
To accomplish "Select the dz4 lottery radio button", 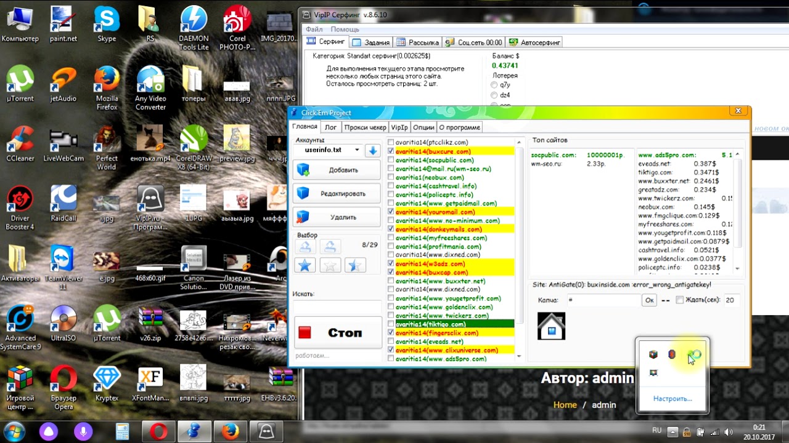I will coord(494,95).
